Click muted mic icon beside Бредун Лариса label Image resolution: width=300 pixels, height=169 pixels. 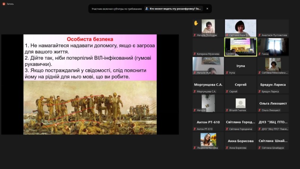click(259, 91)
